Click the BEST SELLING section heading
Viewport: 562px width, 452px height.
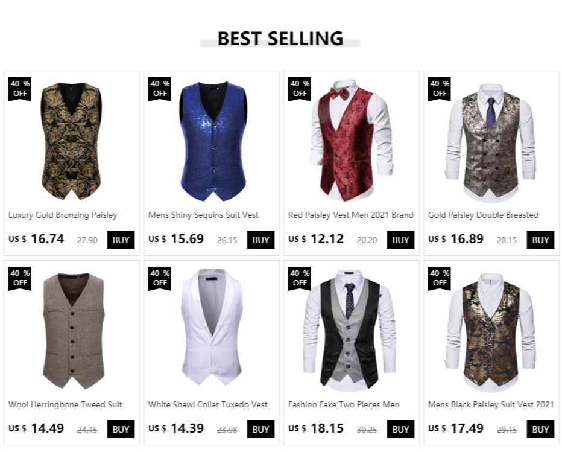280,39
